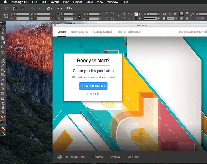
Task: Select the Gap tool
Action: point(3,42)
